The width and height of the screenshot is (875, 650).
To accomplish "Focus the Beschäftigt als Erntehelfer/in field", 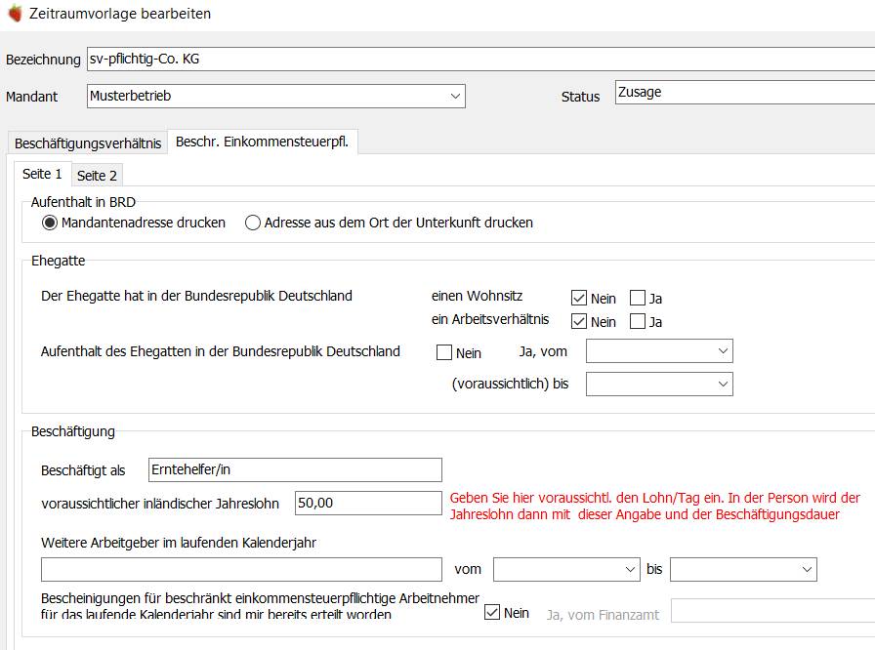I will pyautogui.click(x=295, y=470).
